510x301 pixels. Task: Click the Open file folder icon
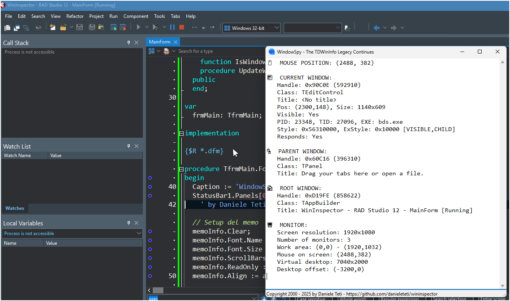point(63,27)
